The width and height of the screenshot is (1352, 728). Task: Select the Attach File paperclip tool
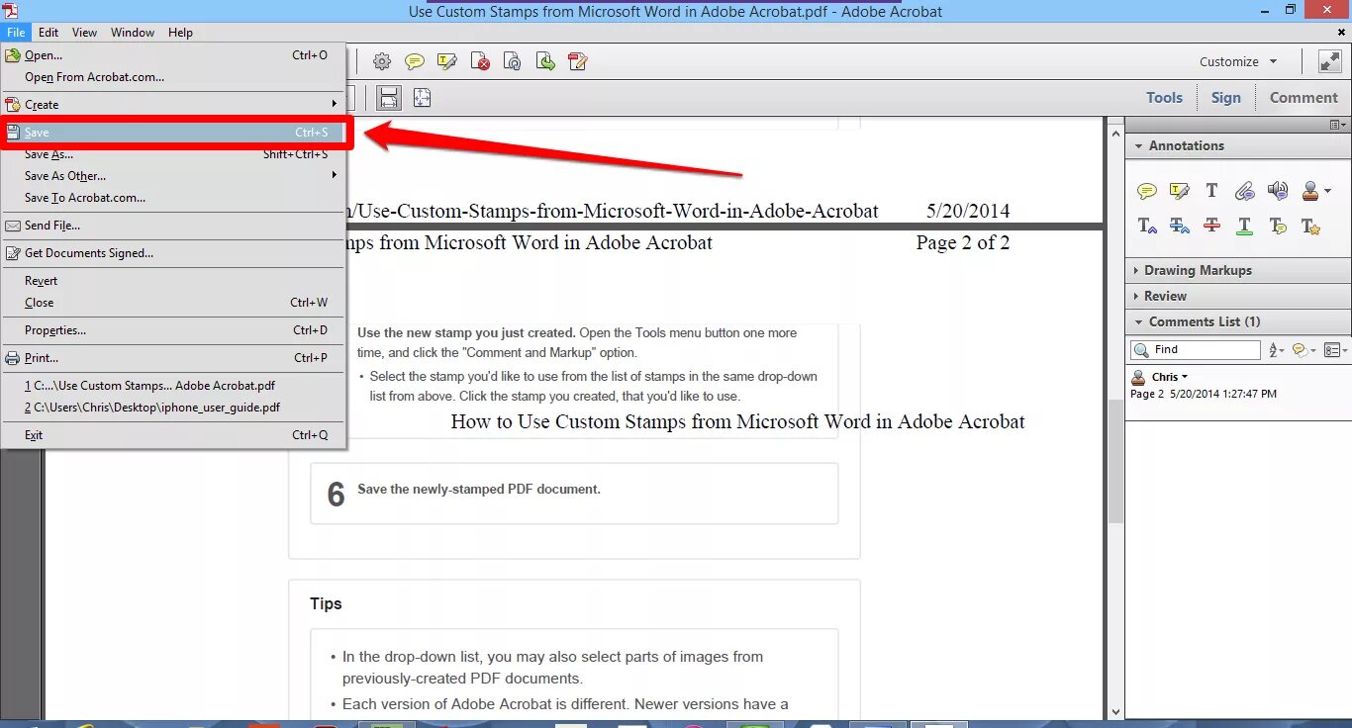1245,191
